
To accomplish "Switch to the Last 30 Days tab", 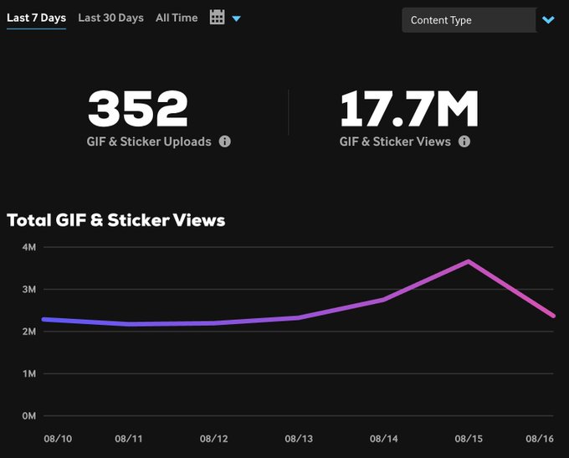I will [x=110, y=18].
